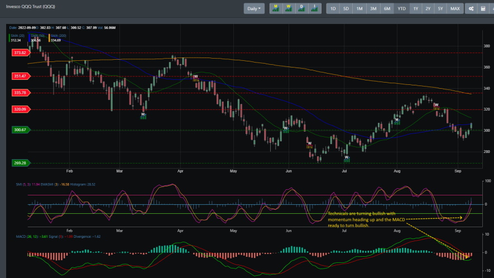This screenshot has width=494, height=278.
Task: Click the blue SMA (50) color bar
Action: point(29,38)
